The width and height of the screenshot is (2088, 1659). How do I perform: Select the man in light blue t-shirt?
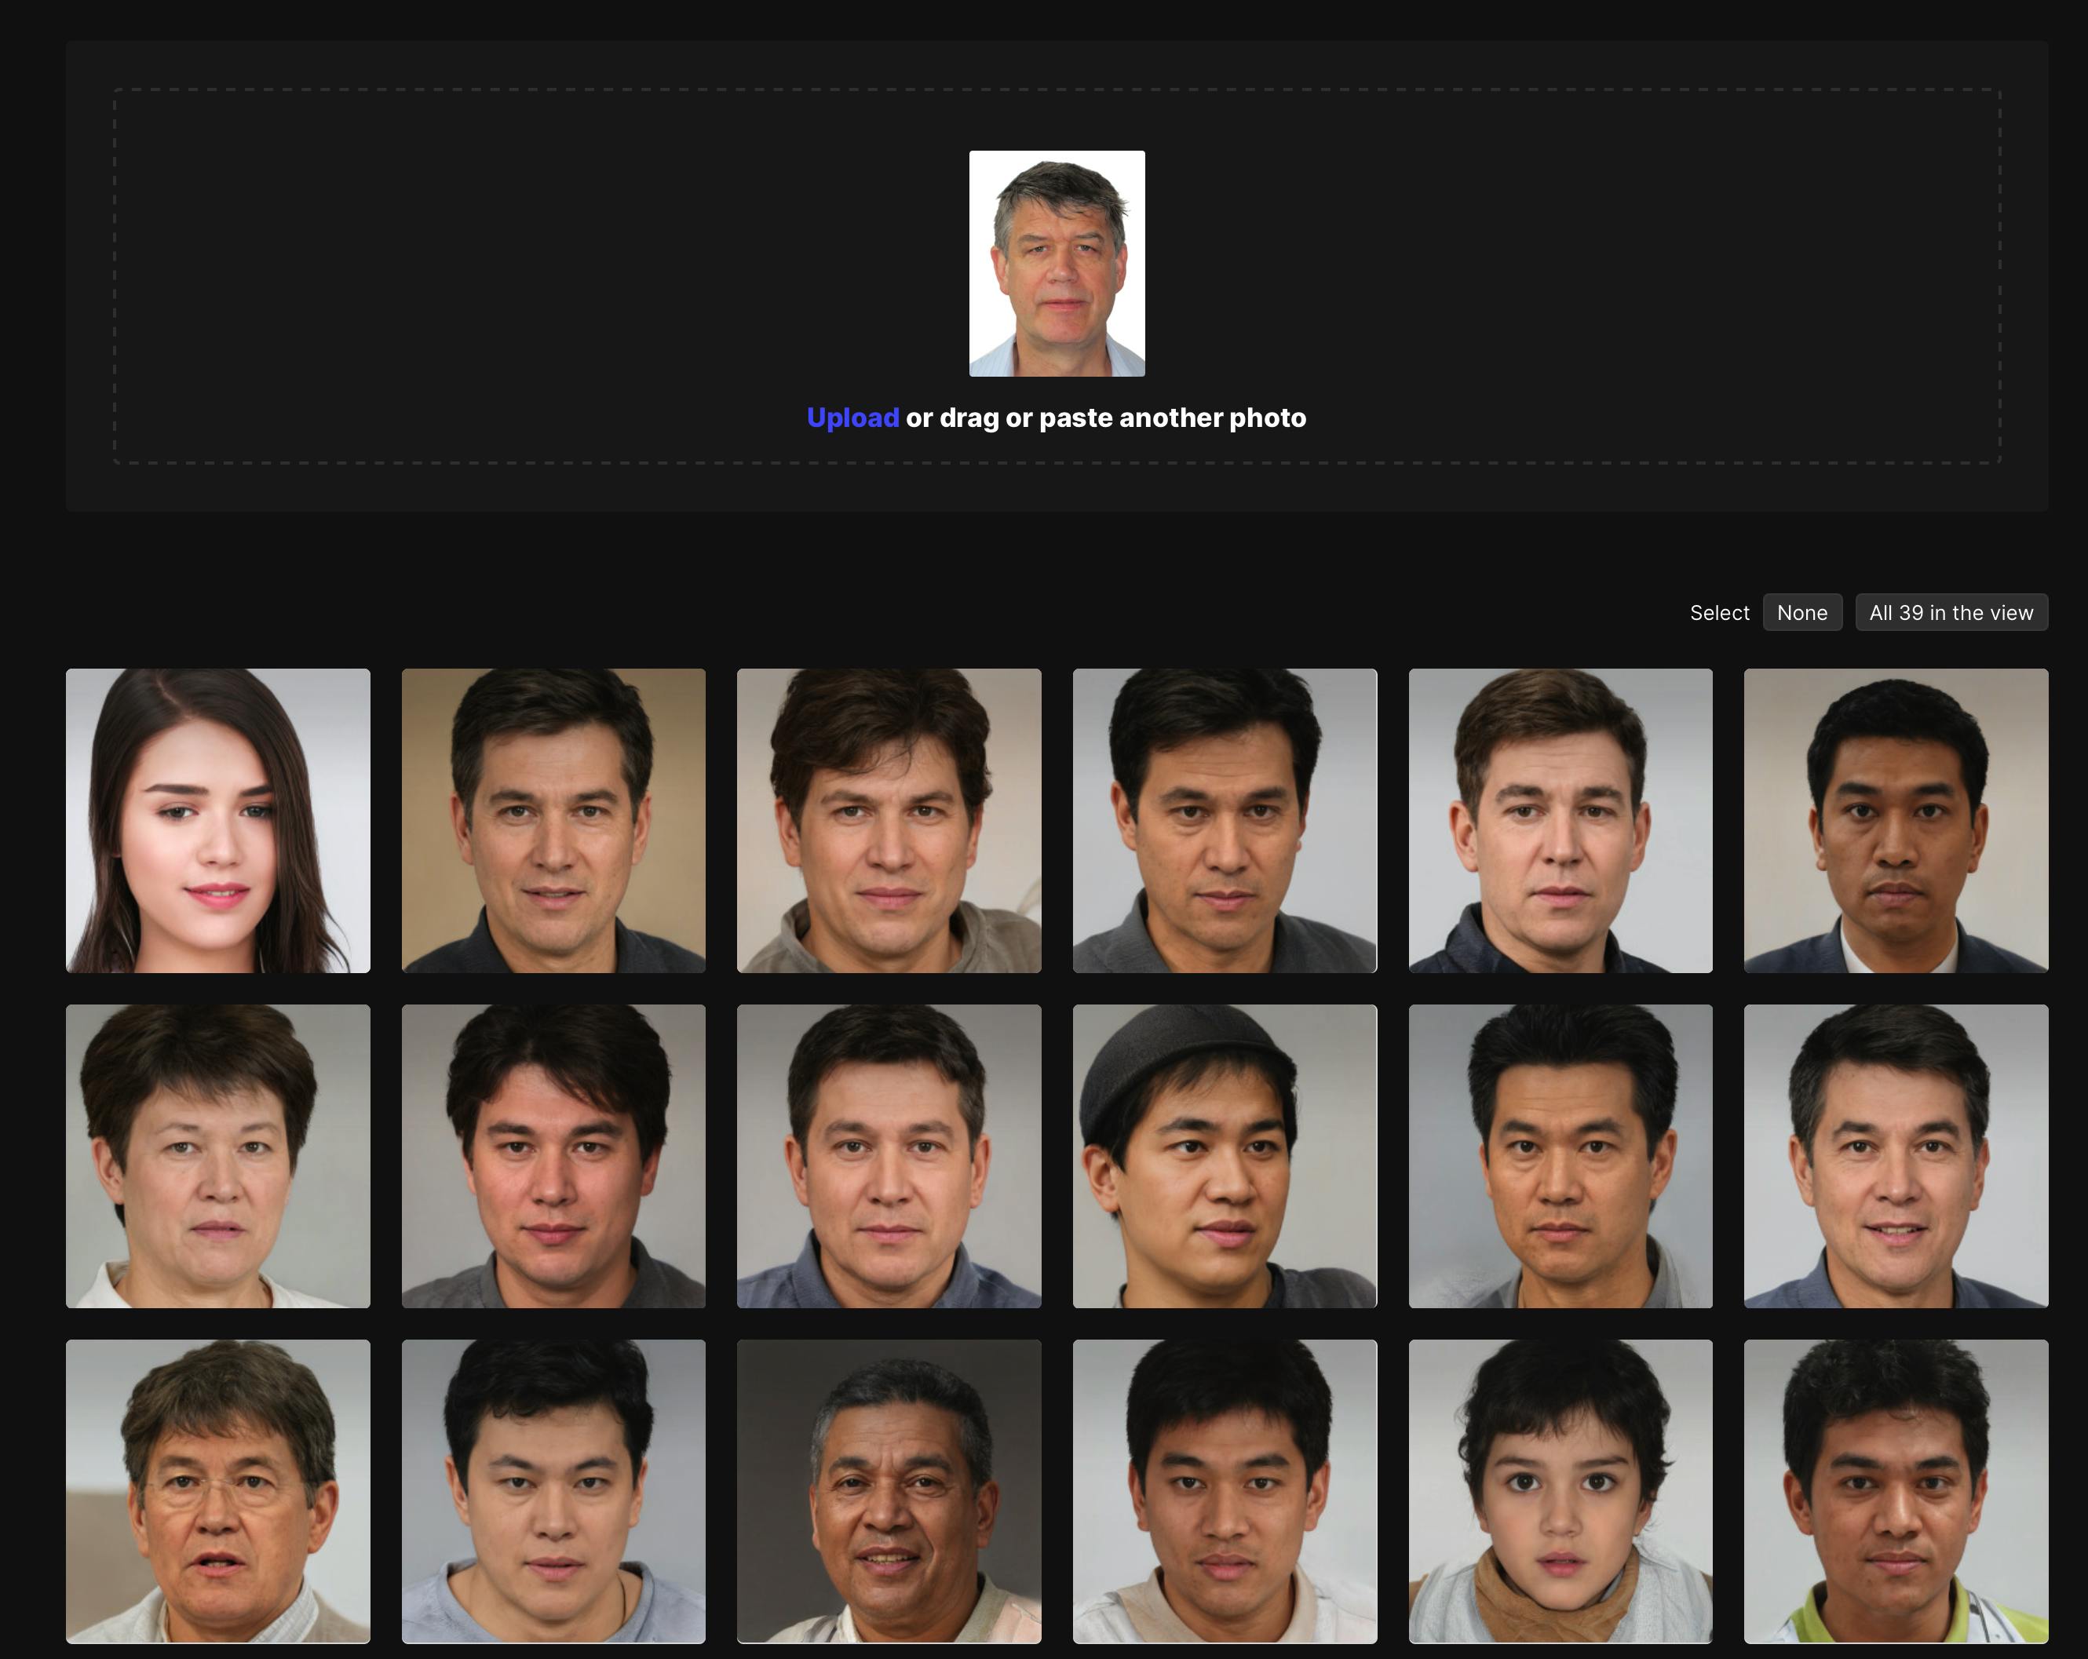point(553,1490)
